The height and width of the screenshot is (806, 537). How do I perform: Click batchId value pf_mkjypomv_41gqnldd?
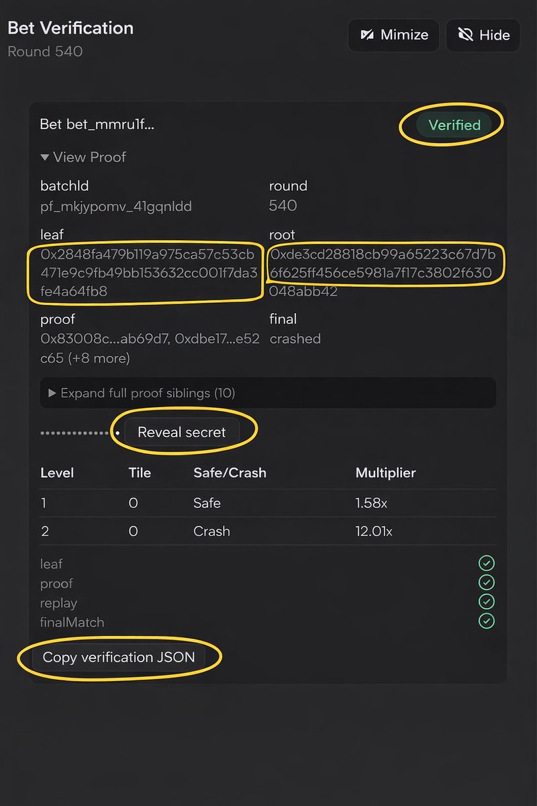point(116,206)
